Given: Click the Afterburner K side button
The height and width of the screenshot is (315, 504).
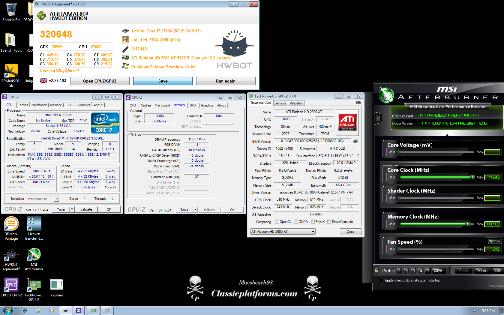Looking at the screenshot, I should click(378, 118).
